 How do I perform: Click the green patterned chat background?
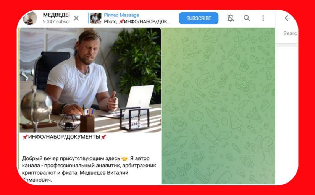point(218,106)
